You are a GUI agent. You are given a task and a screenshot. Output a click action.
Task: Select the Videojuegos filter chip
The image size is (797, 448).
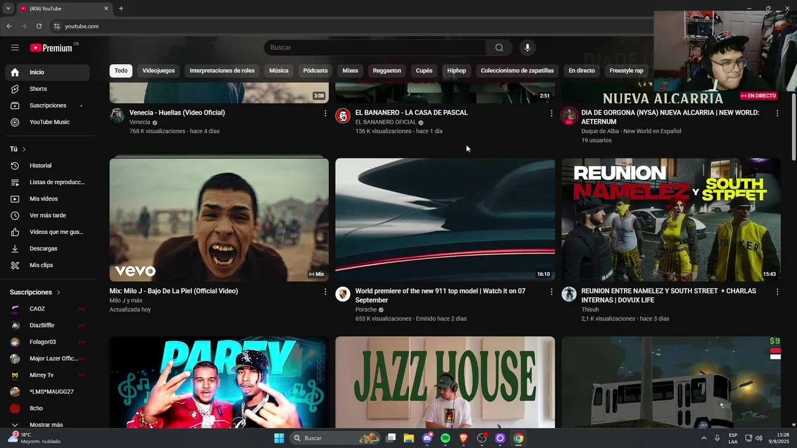(158, 71)
